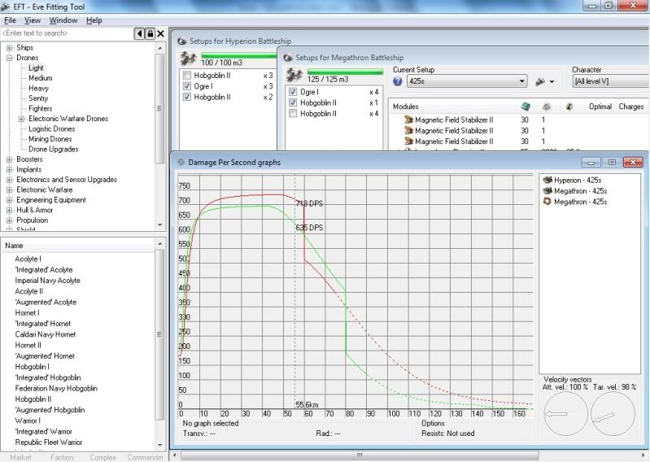Screen dimensions: 650x462
Task: Click the bottom horizontal scrollbar thumb
Action: click(359, 455)
